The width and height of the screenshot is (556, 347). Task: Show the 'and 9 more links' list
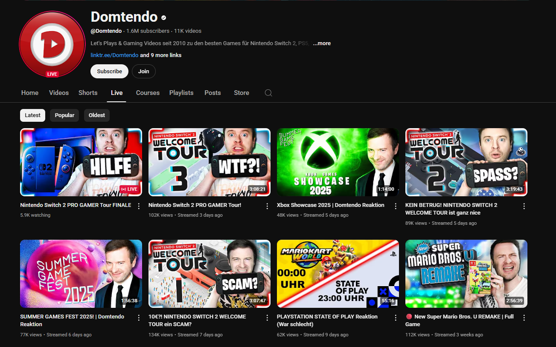161,55
